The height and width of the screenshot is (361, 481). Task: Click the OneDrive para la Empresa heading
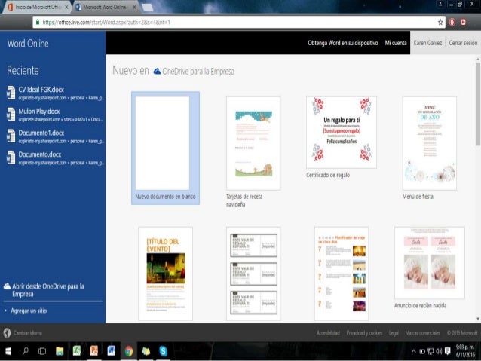(x=198, y=72)
